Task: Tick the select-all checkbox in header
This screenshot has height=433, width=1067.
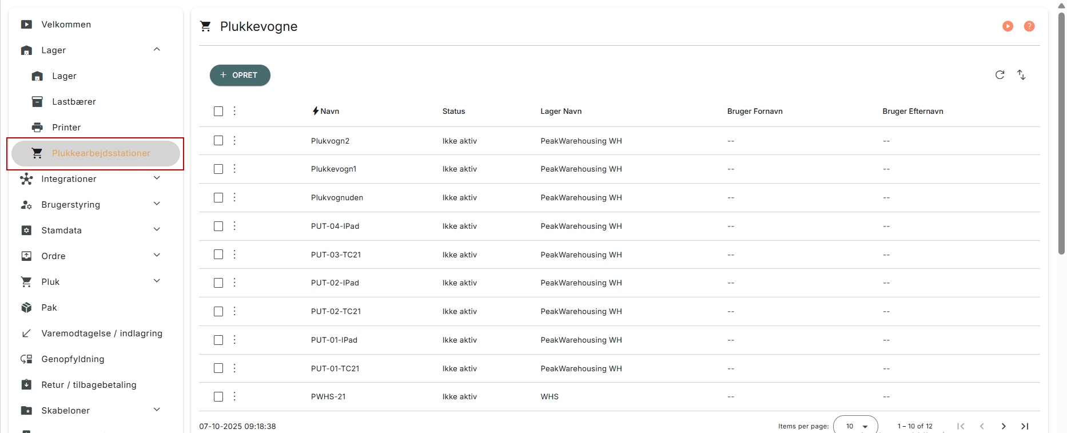Action: coord(218,111)
